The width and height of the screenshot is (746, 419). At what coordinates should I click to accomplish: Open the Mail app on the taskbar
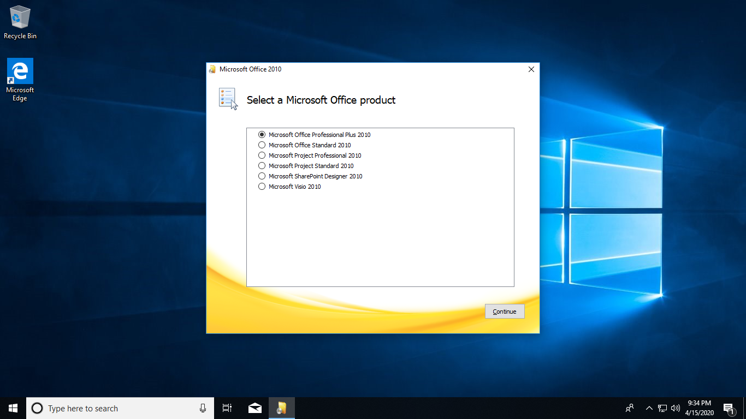pyautogui.click(x=254, y=408)
